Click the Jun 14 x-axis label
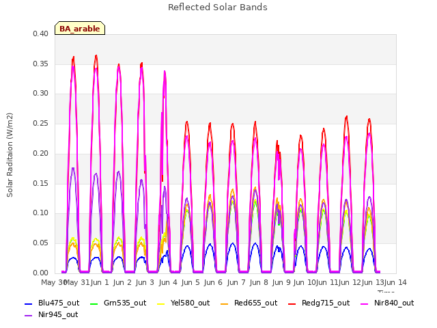Screen dimensions: 437x328 (x=395, y=282)
